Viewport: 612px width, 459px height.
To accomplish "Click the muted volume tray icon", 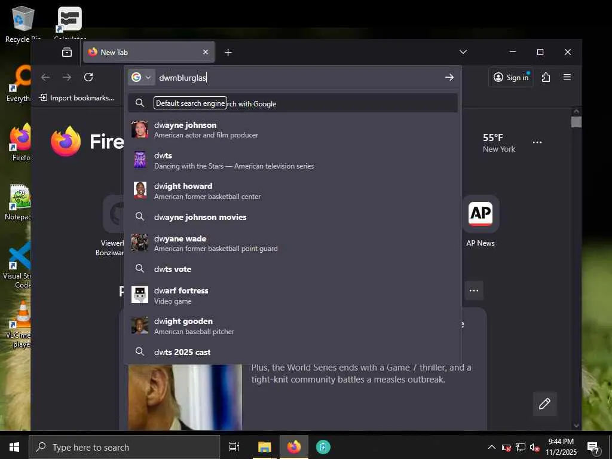I will coord(534,447).
